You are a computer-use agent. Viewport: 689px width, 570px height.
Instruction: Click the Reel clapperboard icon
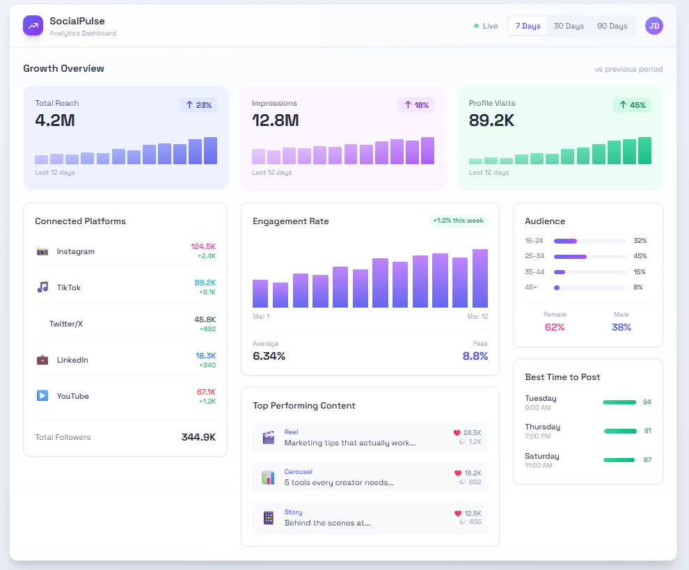(268, 438)
